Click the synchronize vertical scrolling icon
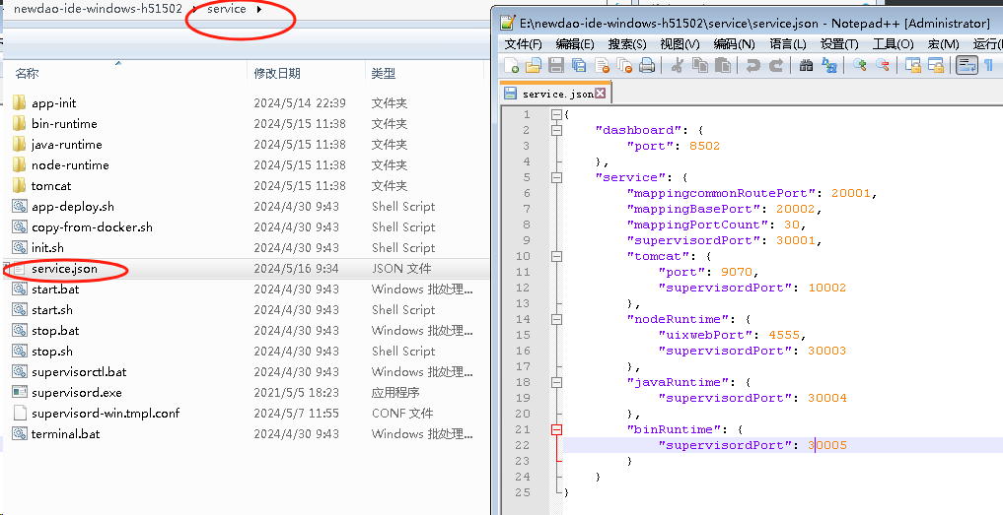The width and height of the screenshot is (1003, 515). [913, 65]
